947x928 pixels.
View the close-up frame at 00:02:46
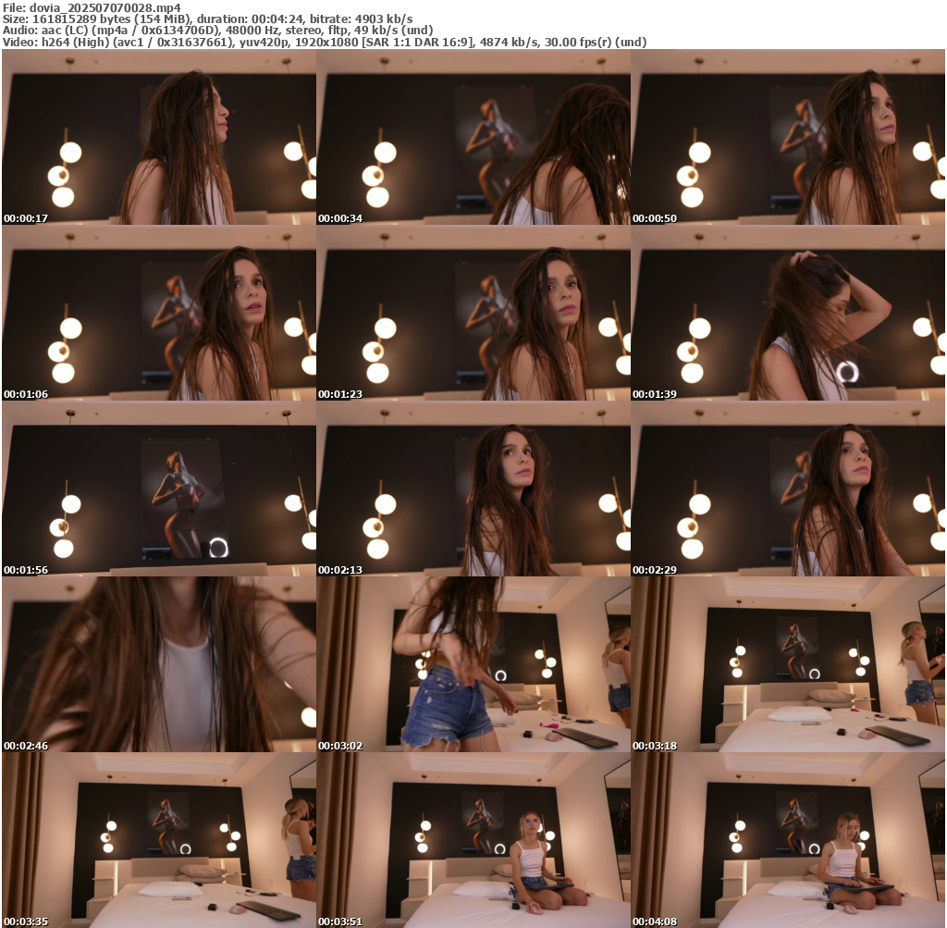[159, 664]
